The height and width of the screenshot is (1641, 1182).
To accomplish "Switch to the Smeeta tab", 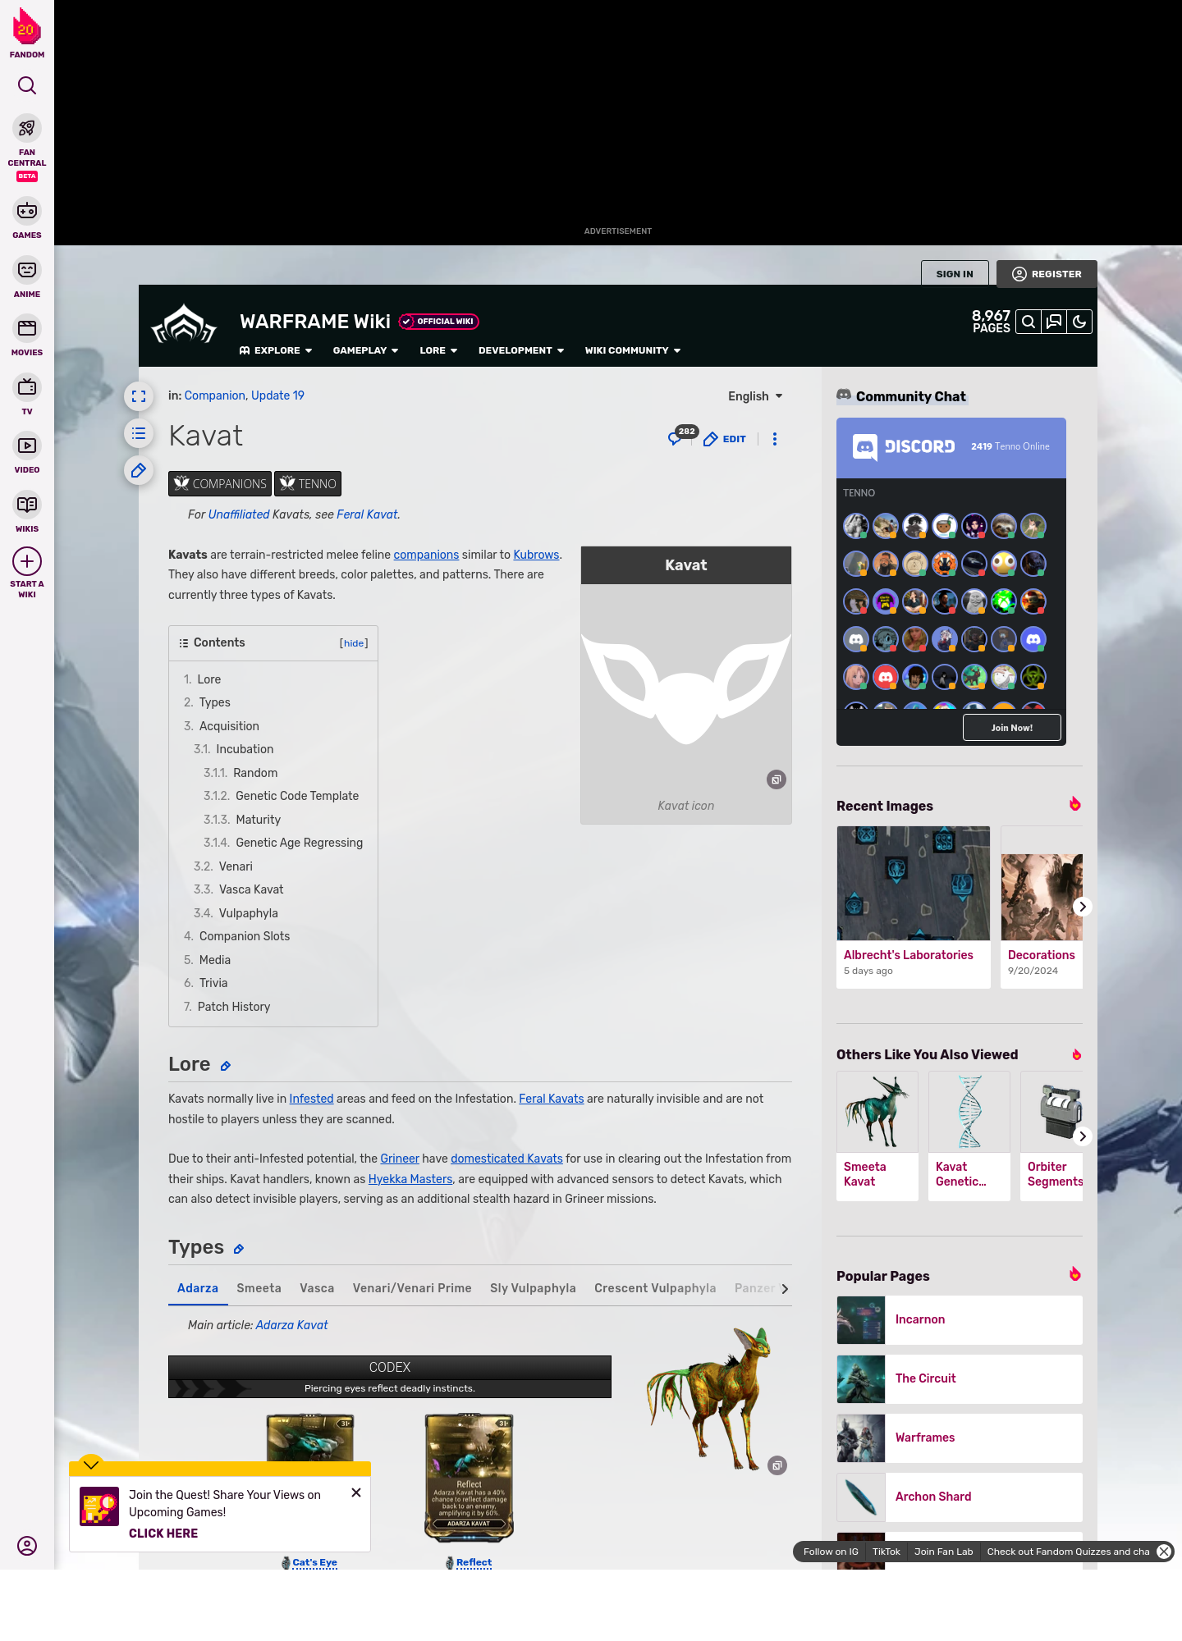I will point(259,1288).
